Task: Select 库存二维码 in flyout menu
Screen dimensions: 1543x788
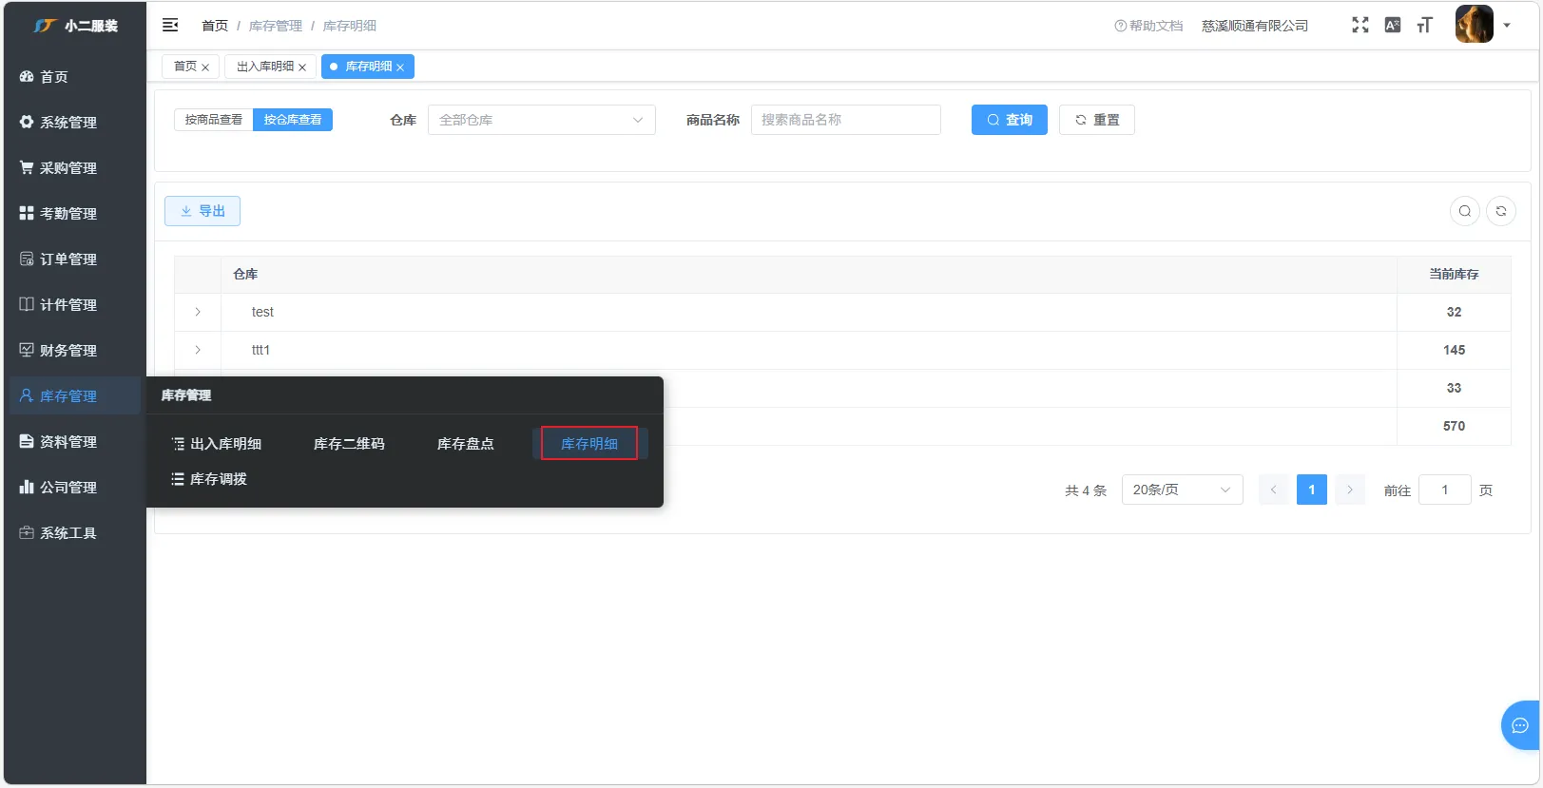Action: click(x=349, y=444)
